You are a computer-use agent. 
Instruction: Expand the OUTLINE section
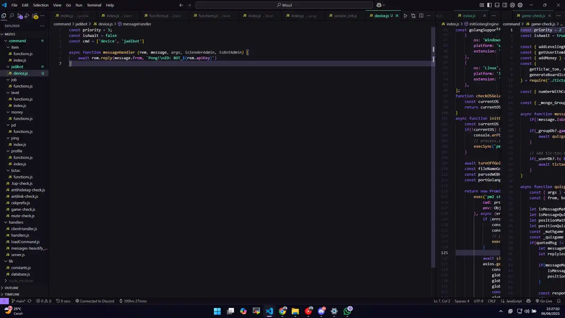(x=11, y=288)
